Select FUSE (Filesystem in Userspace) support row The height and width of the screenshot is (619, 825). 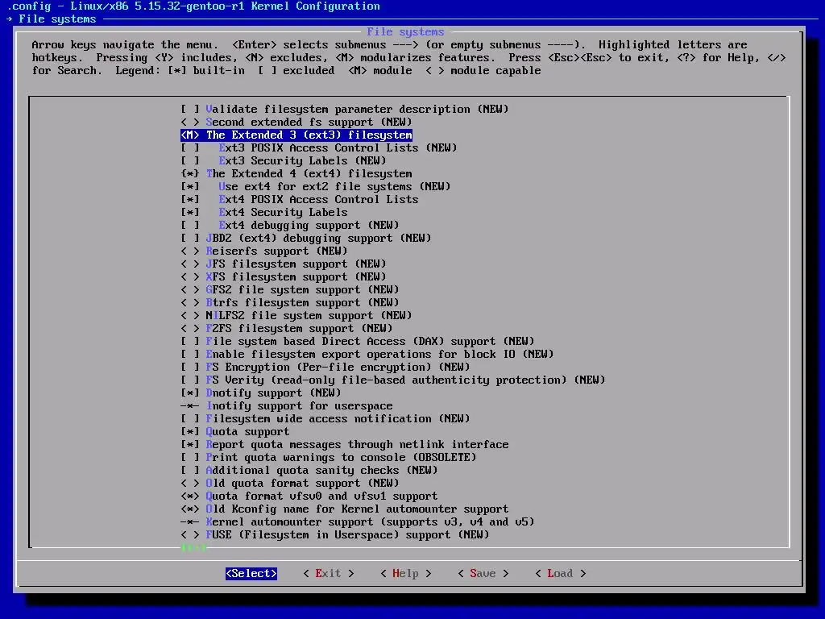point(335,535)
